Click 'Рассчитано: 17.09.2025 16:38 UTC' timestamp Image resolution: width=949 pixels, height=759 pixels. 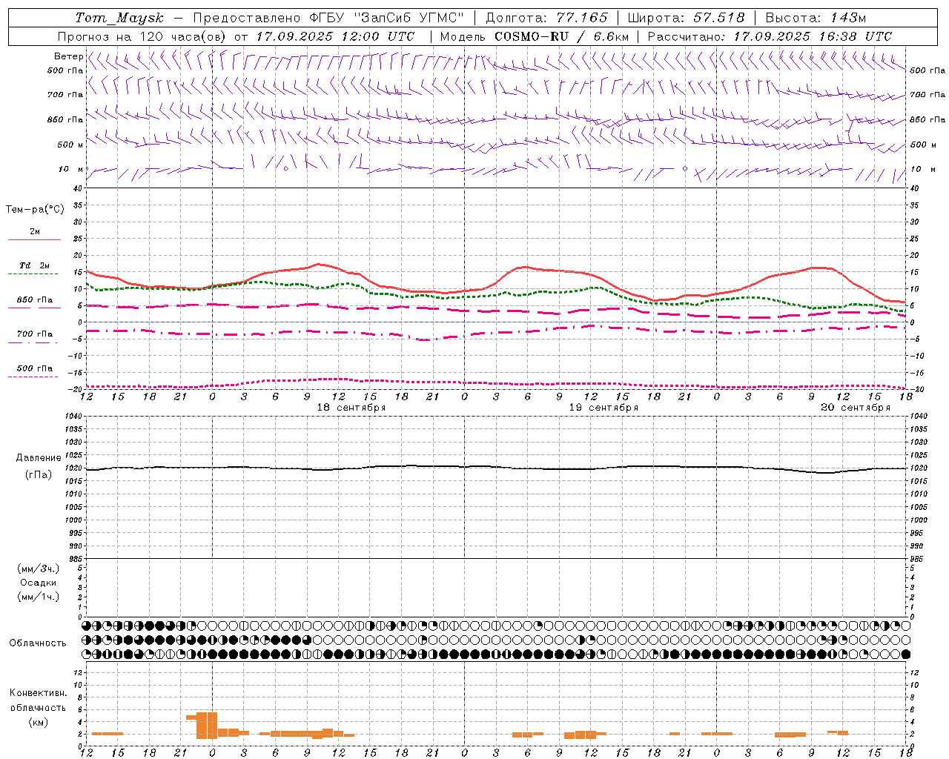click(x=770, y=36)
